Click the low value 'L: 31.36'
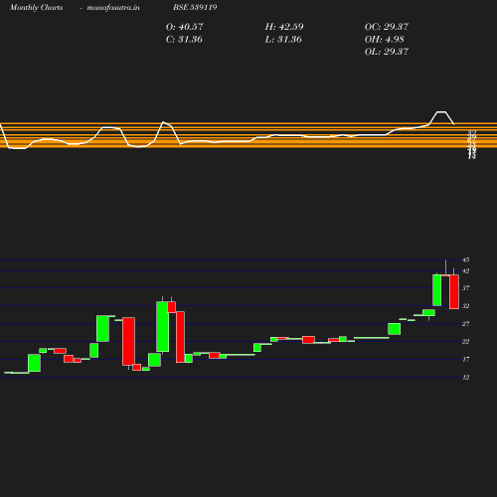This screenshot has height=497, width=497. [283, 39]
